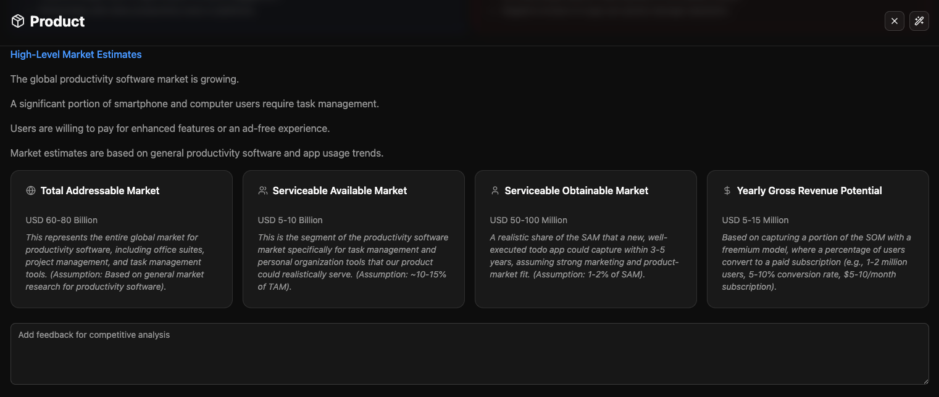Activate the sparkle generate icon top right
Viewport: 939px width, 397px height.
pos(919,20)
